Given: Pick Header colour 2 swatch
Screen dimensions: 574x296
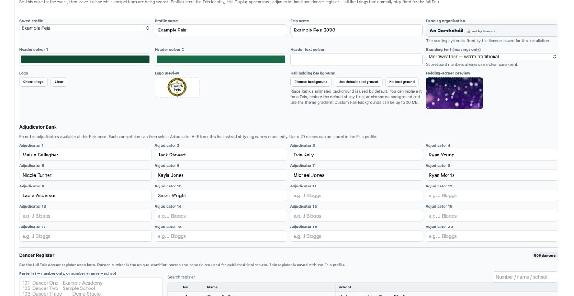Looking at the screenshot, I should click(221, 60).
